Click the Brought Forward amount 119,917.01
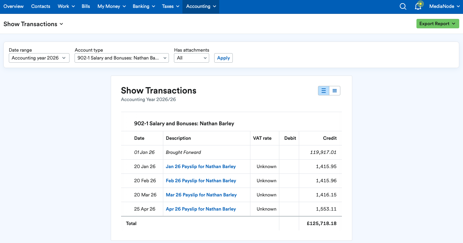This screenshot has width=463, height=243. click(323, 152)
